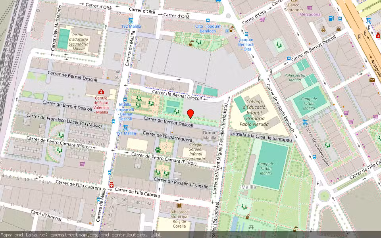Select Entrada a la Casa de Santapau label
The image size is (381, 238).
(261, 137)
